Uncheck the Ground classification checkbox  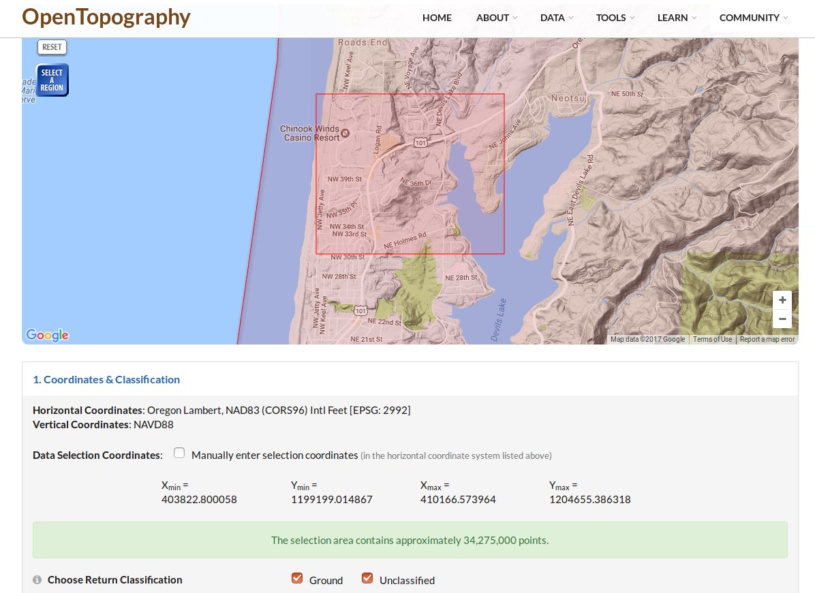297,579
